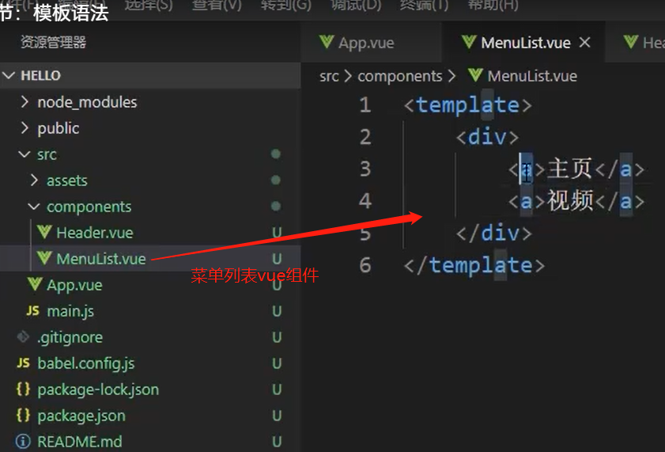Click the Vue icon in the breadcrumb
Image resolution: width=665 pixels, height=452 pixels.
[475, 75]
